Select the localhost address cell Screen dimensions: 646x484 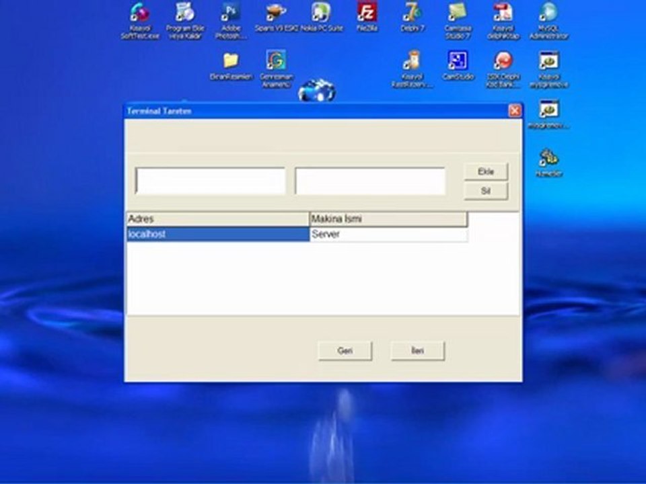click(x=218, y=234)
